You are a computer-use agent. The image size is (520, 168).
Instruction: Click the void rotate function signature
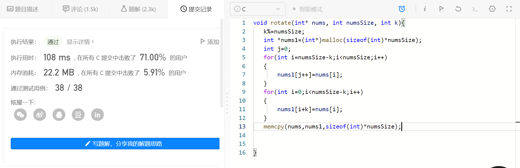tap(329, 23)
